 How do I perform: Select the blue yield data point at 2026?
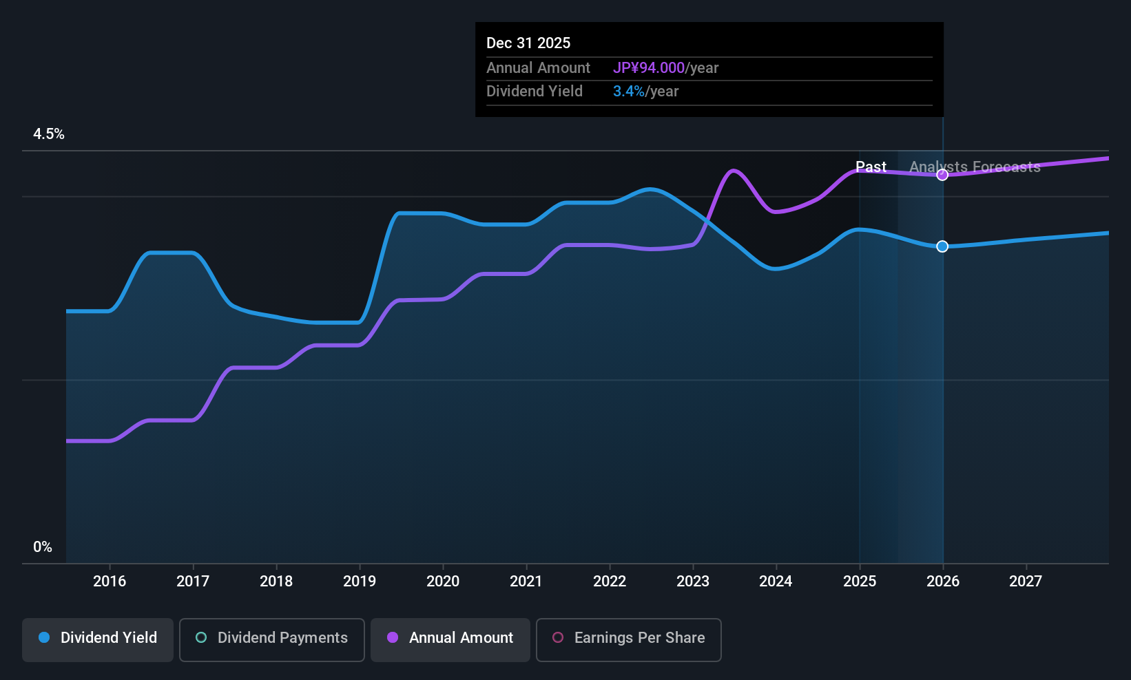(x=942, y=246)
